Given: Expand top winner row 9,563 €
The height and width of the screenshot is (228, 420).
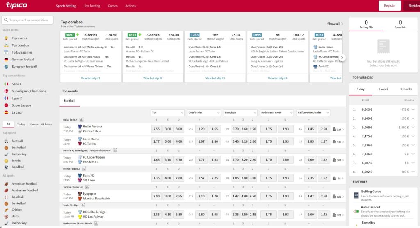Looking at the screenshot, I should 413,110.
